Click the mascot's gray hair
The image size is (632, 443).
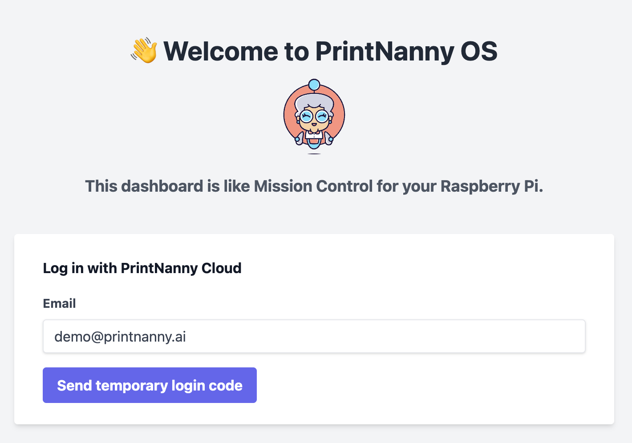pos(314,101)
